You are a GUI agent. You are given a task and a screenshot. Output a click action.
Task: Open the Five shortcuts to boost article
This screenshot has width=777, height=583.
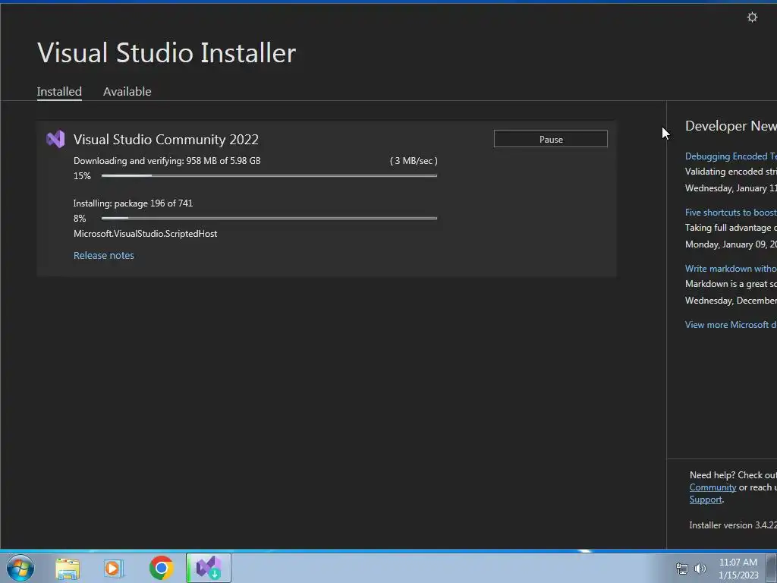tap(731, 213)
